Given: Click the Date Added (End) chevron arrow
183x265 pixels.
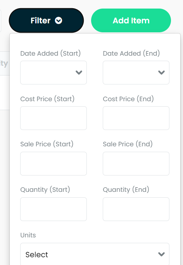Looking at the screenshot, I should (x=161, y=72).
